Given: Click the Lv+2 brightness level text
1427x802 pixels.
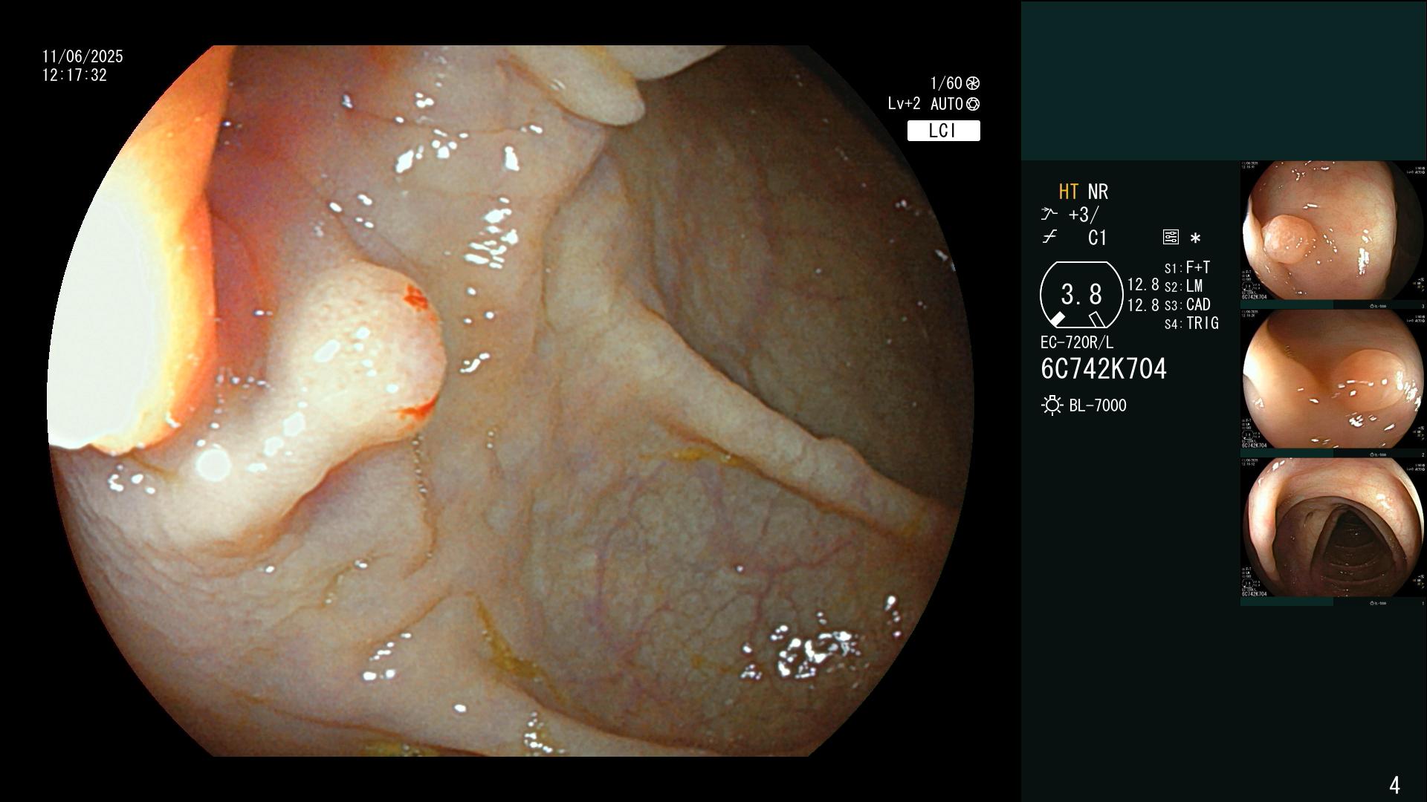Looking at the screenshot, I should tap(905, 105).
